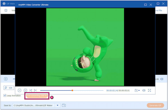Open snapshot options dropdown arrow
This screenshot has height=110, width=168.
tap(139, 90)
